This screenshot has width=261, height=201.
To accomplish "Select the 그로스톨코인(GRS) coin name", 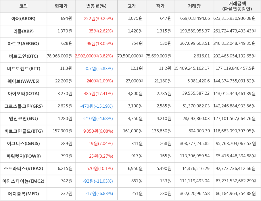I will 24,106.
